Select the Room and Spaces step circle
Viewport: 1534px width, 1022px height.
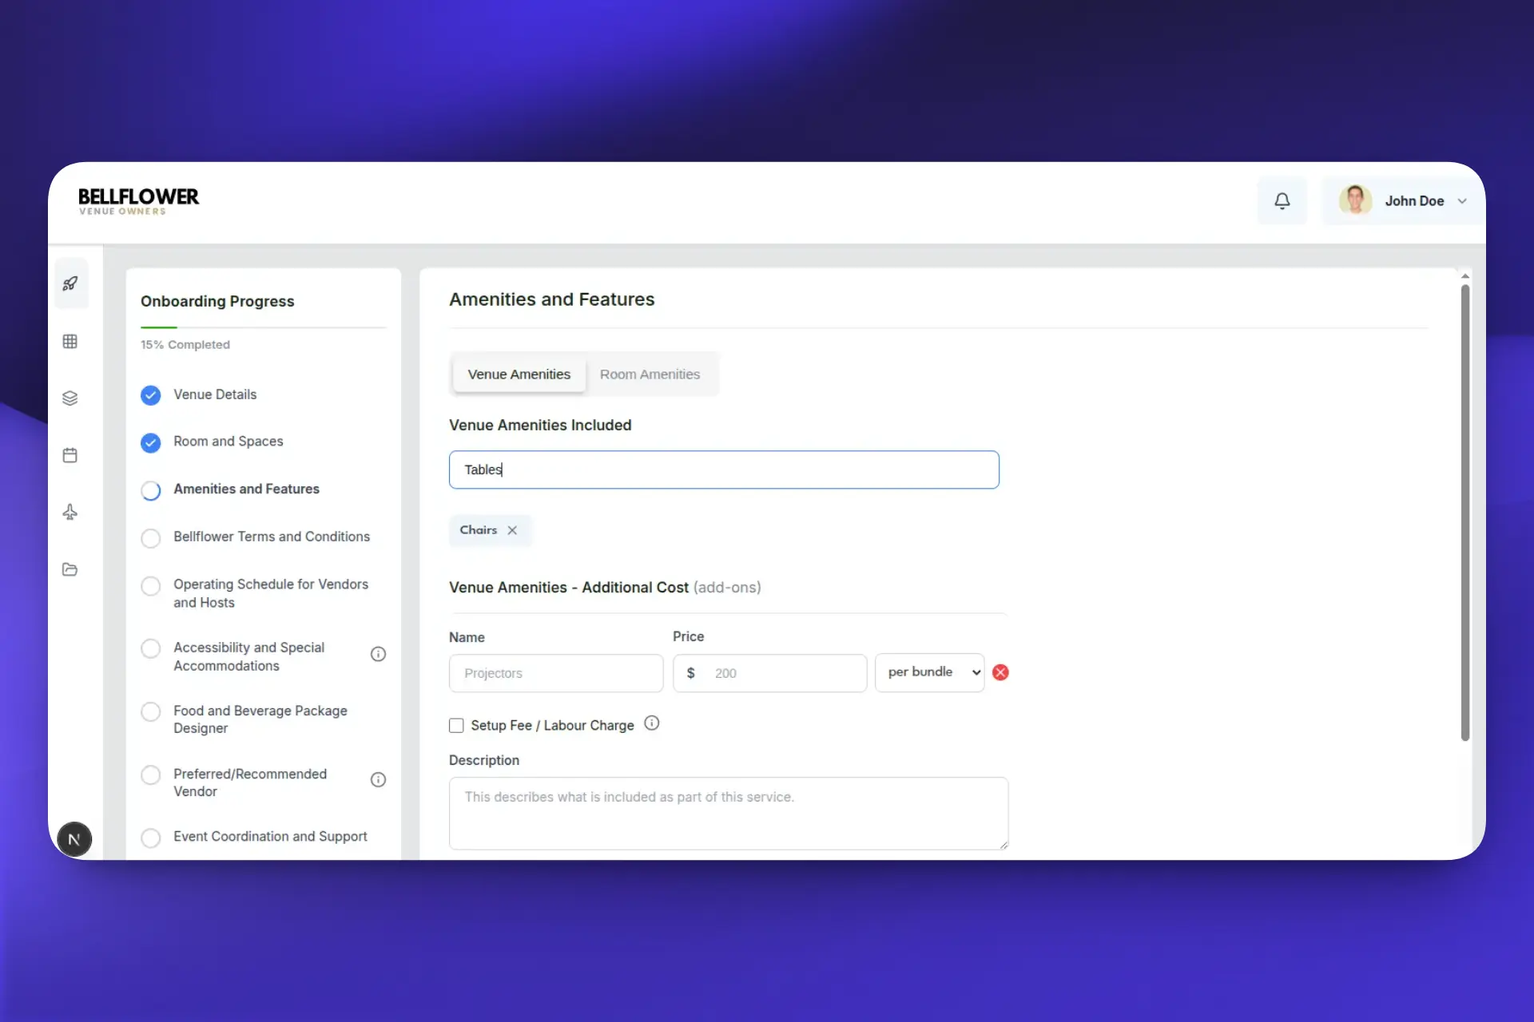point(150,442)
